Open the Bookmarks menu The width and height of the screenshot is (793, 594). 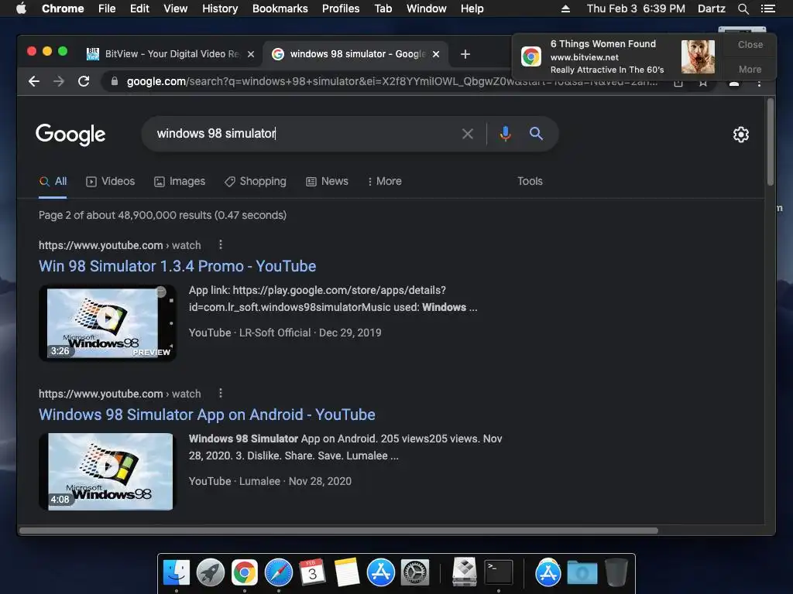coord(280,9)
